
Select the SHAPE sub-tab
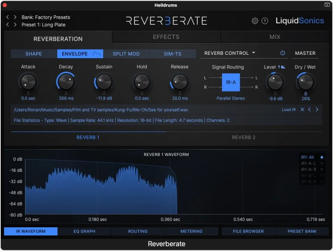(34, 54)
